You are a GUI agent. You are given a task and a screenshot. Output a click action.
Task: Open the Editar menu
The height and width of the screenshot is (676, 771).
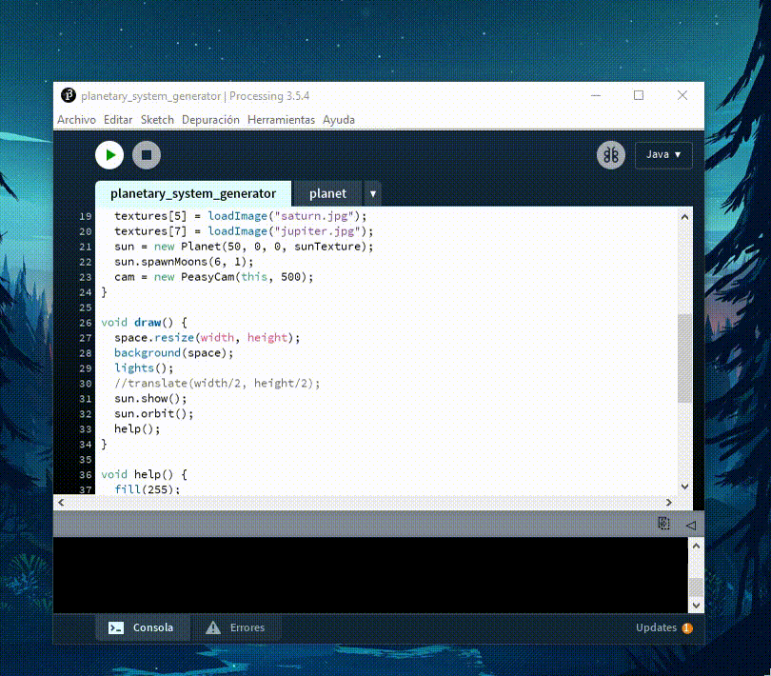tap(118, 120)
